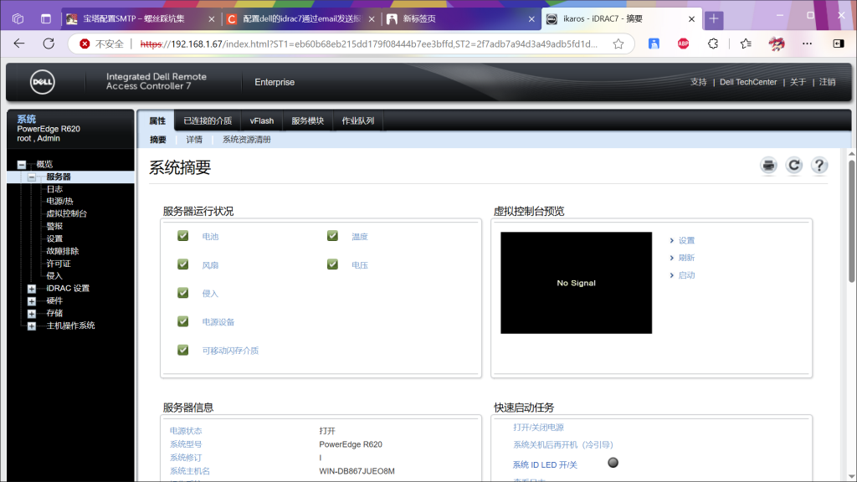This screenshot has height=482, width=857.
Task: Collapse the 概览 tree node
Action: tap(21, 165)
